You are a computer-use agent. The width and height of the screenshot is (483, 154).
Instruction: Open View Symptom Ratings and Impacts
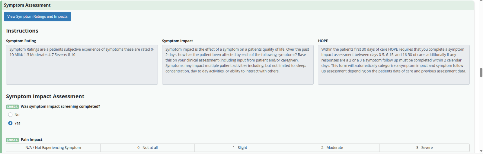(x=37, y=17)
